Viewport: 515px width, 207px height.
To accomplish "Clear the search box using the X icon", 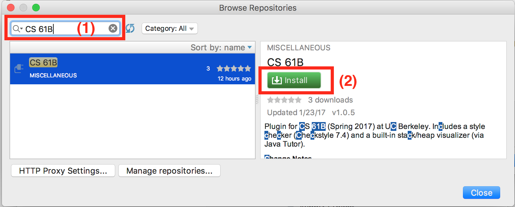I will pos(113,28).
